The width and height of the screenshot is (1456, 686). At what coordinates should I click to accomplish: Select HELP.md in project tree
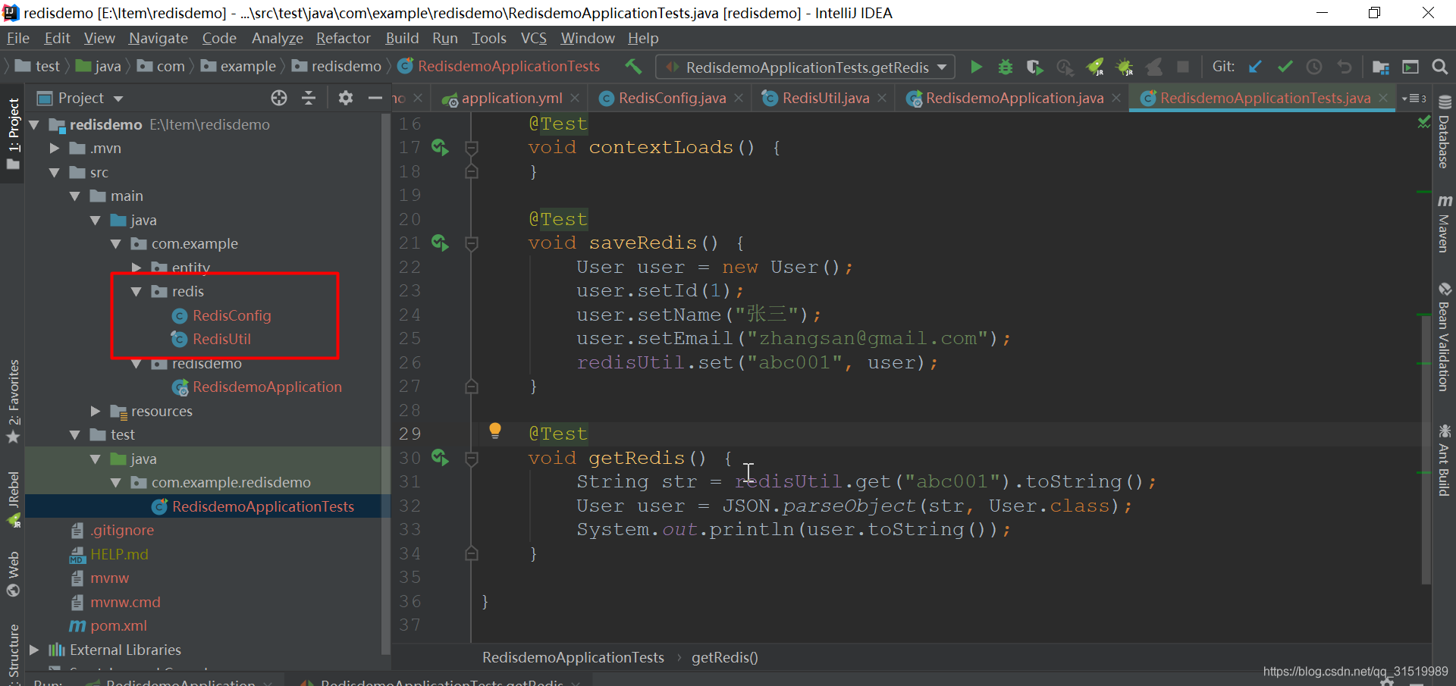click(x=119, y=554)
